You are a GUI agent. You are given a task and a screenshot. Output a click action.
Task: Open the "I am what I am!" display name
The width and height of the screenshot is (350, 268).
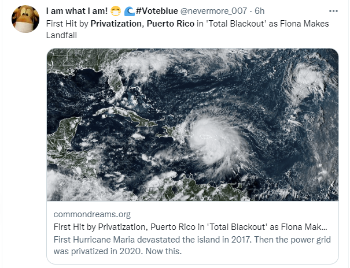[x=76, y=11]
